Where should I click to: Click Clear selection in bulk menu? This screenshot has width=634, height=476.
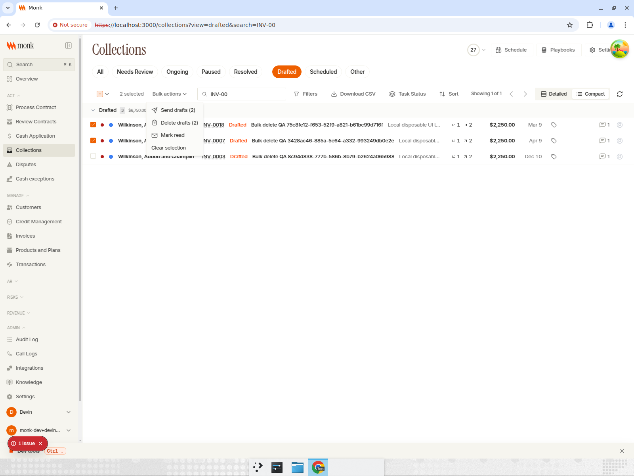[175, 148]
